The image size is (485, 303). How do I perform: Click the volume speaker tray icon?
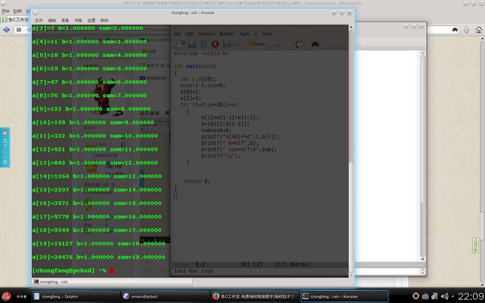(445, 296)
